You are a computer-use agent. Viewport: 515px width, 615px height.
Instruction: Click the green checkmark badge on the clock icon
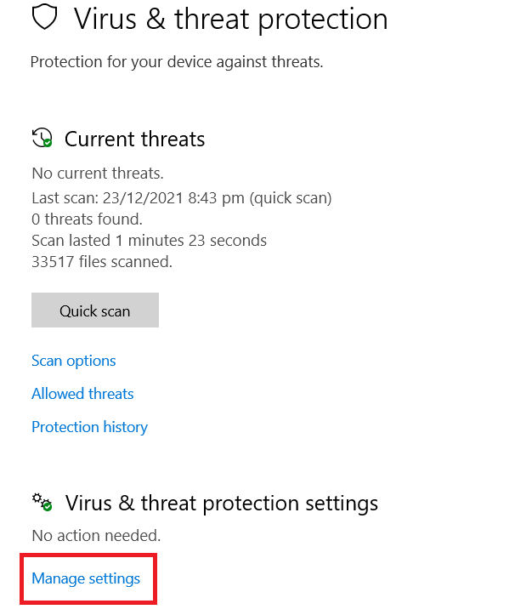tap(48, 142)
